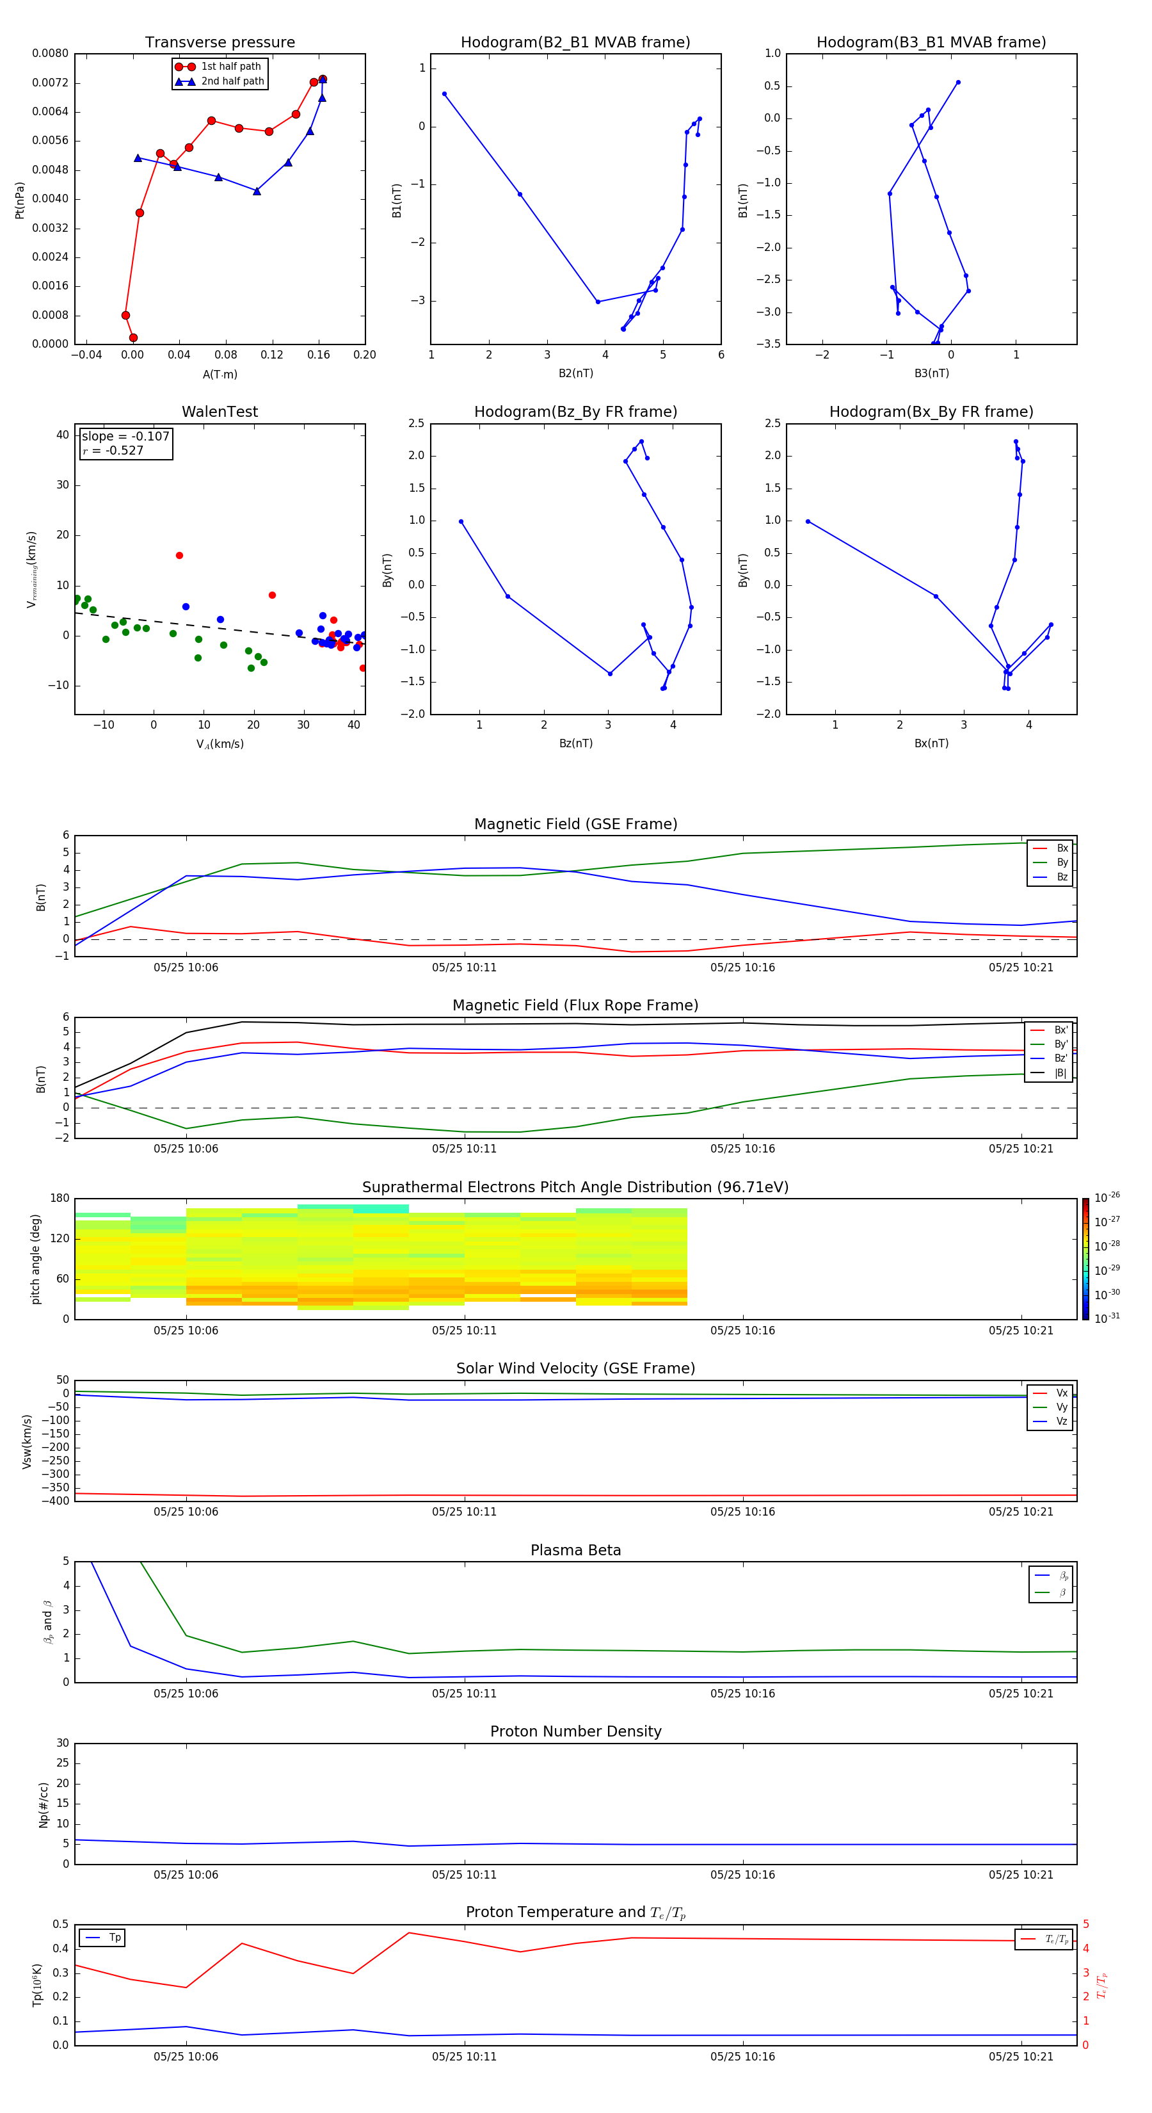This screenshot has height=2113, width=1152.
Task: Click the 'WalenTest' plot title
Action: click(220, 412)
